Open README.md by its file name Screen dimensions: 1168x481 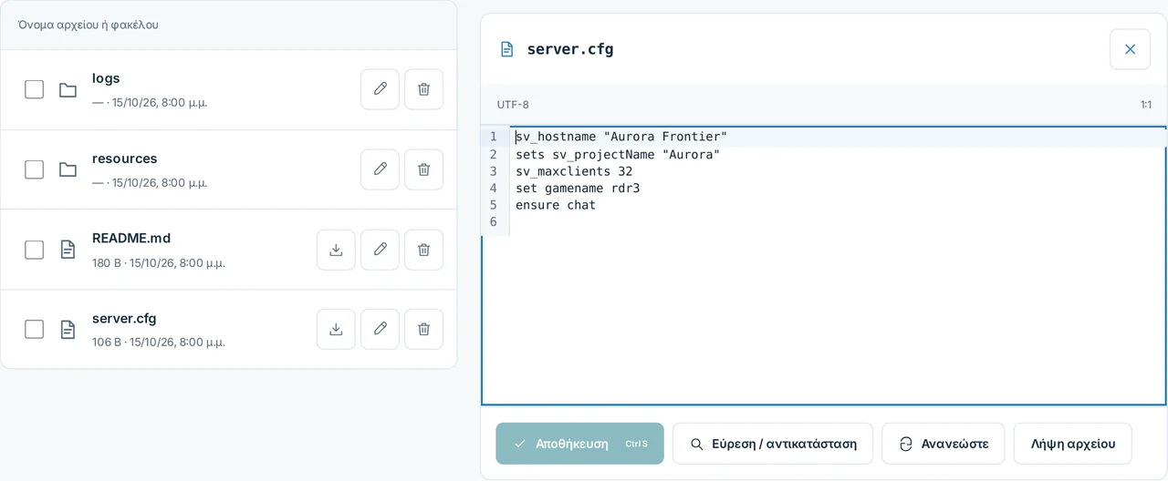tap(131, 238)
